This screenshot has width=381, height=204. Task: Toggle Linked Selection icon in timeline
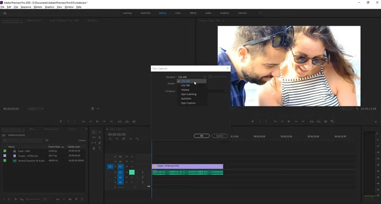click(124, 139)
